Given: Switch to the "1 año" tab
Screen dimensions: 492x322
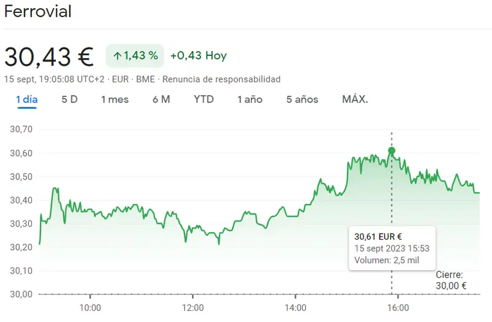Looking at the screenshot, I should (x=250, y=99).
